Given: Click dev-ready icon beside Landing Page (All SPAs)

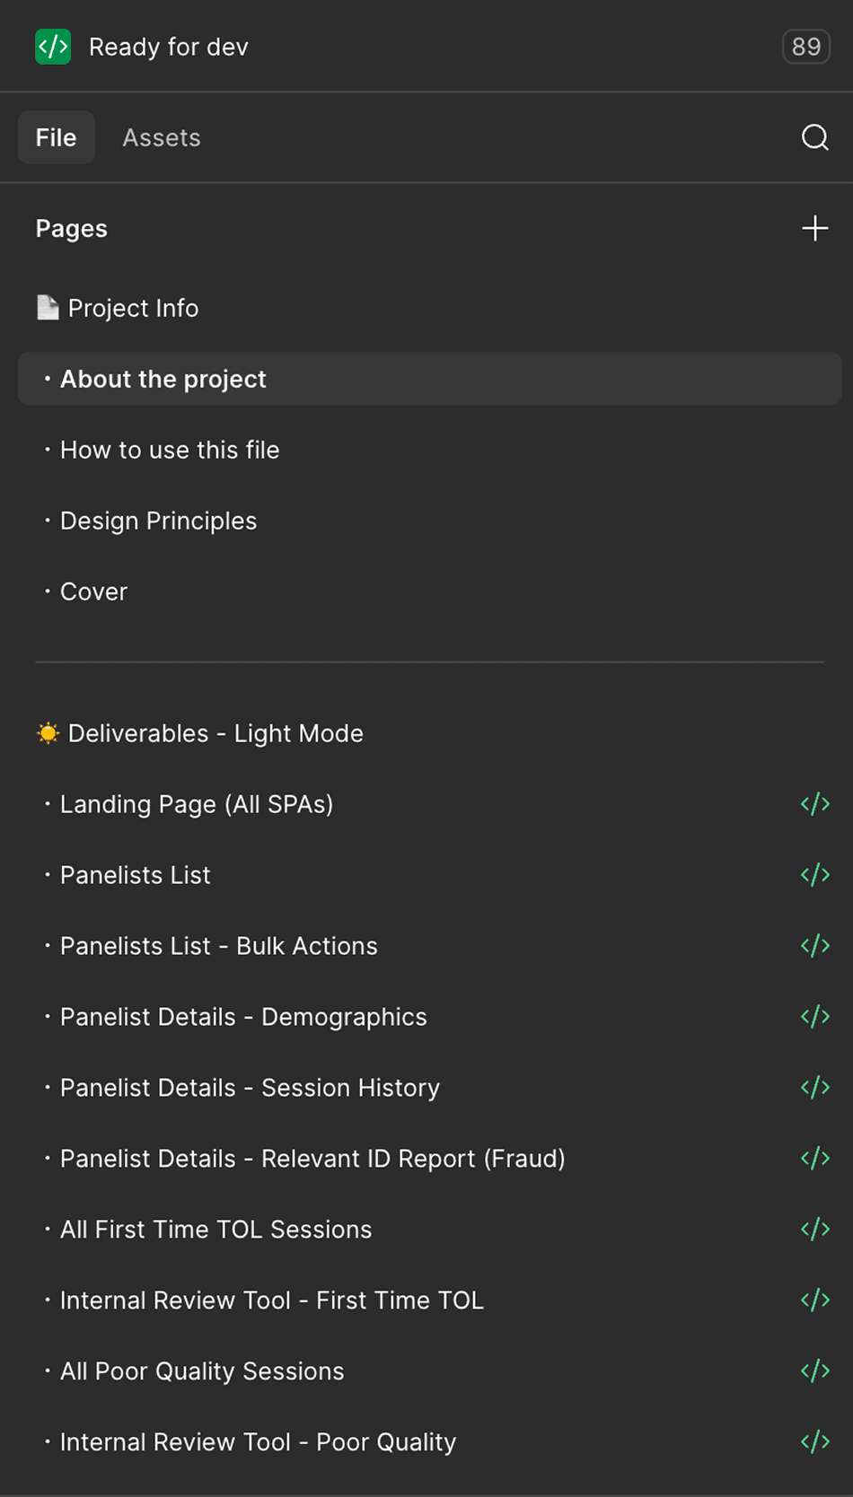Looking at the screenshot, I should [814, 804].
